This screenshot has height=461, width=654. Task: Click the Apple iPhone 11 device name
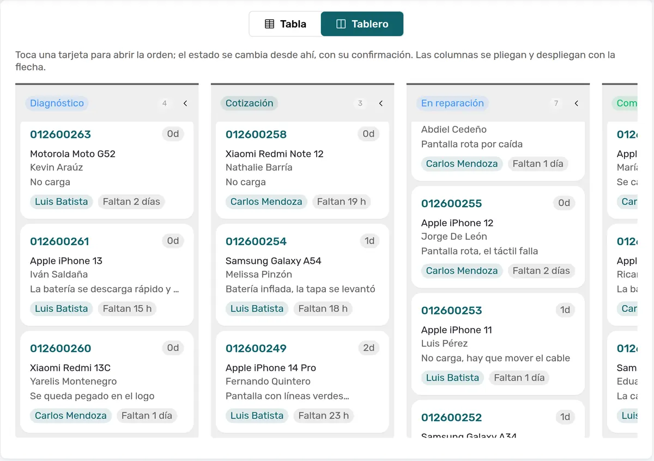pyautogui.click(x=457, y=330)
